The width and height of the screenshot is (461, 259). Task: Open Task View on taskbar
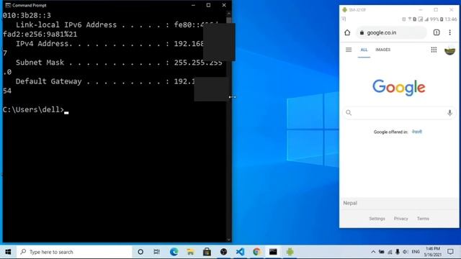(x=157, y=252)
